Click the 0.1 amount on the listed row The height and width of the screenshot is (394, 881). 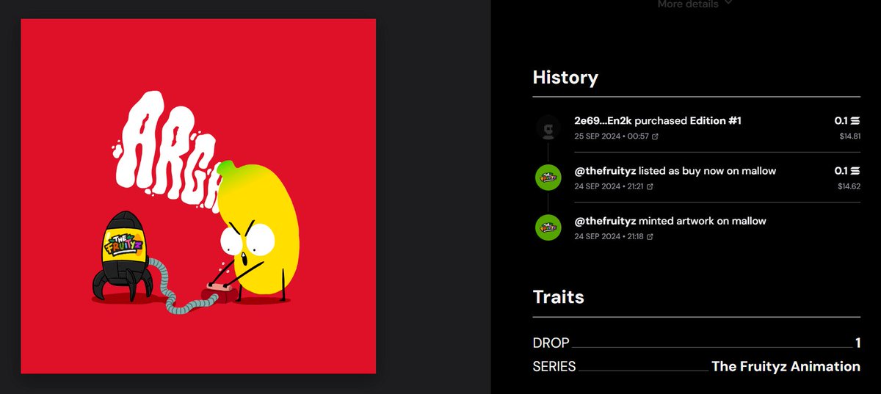click(841, 170)
